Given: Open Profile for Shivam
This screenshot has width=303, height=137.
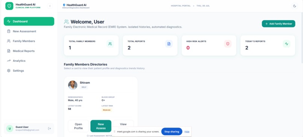Looking at the screenshot, I should (x=79, y=126).
